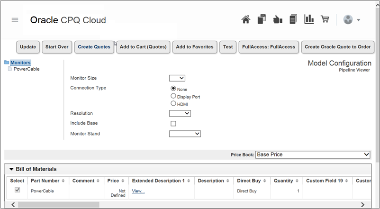
Task: Open the bar chart reports icon
Action: [309, 19]
